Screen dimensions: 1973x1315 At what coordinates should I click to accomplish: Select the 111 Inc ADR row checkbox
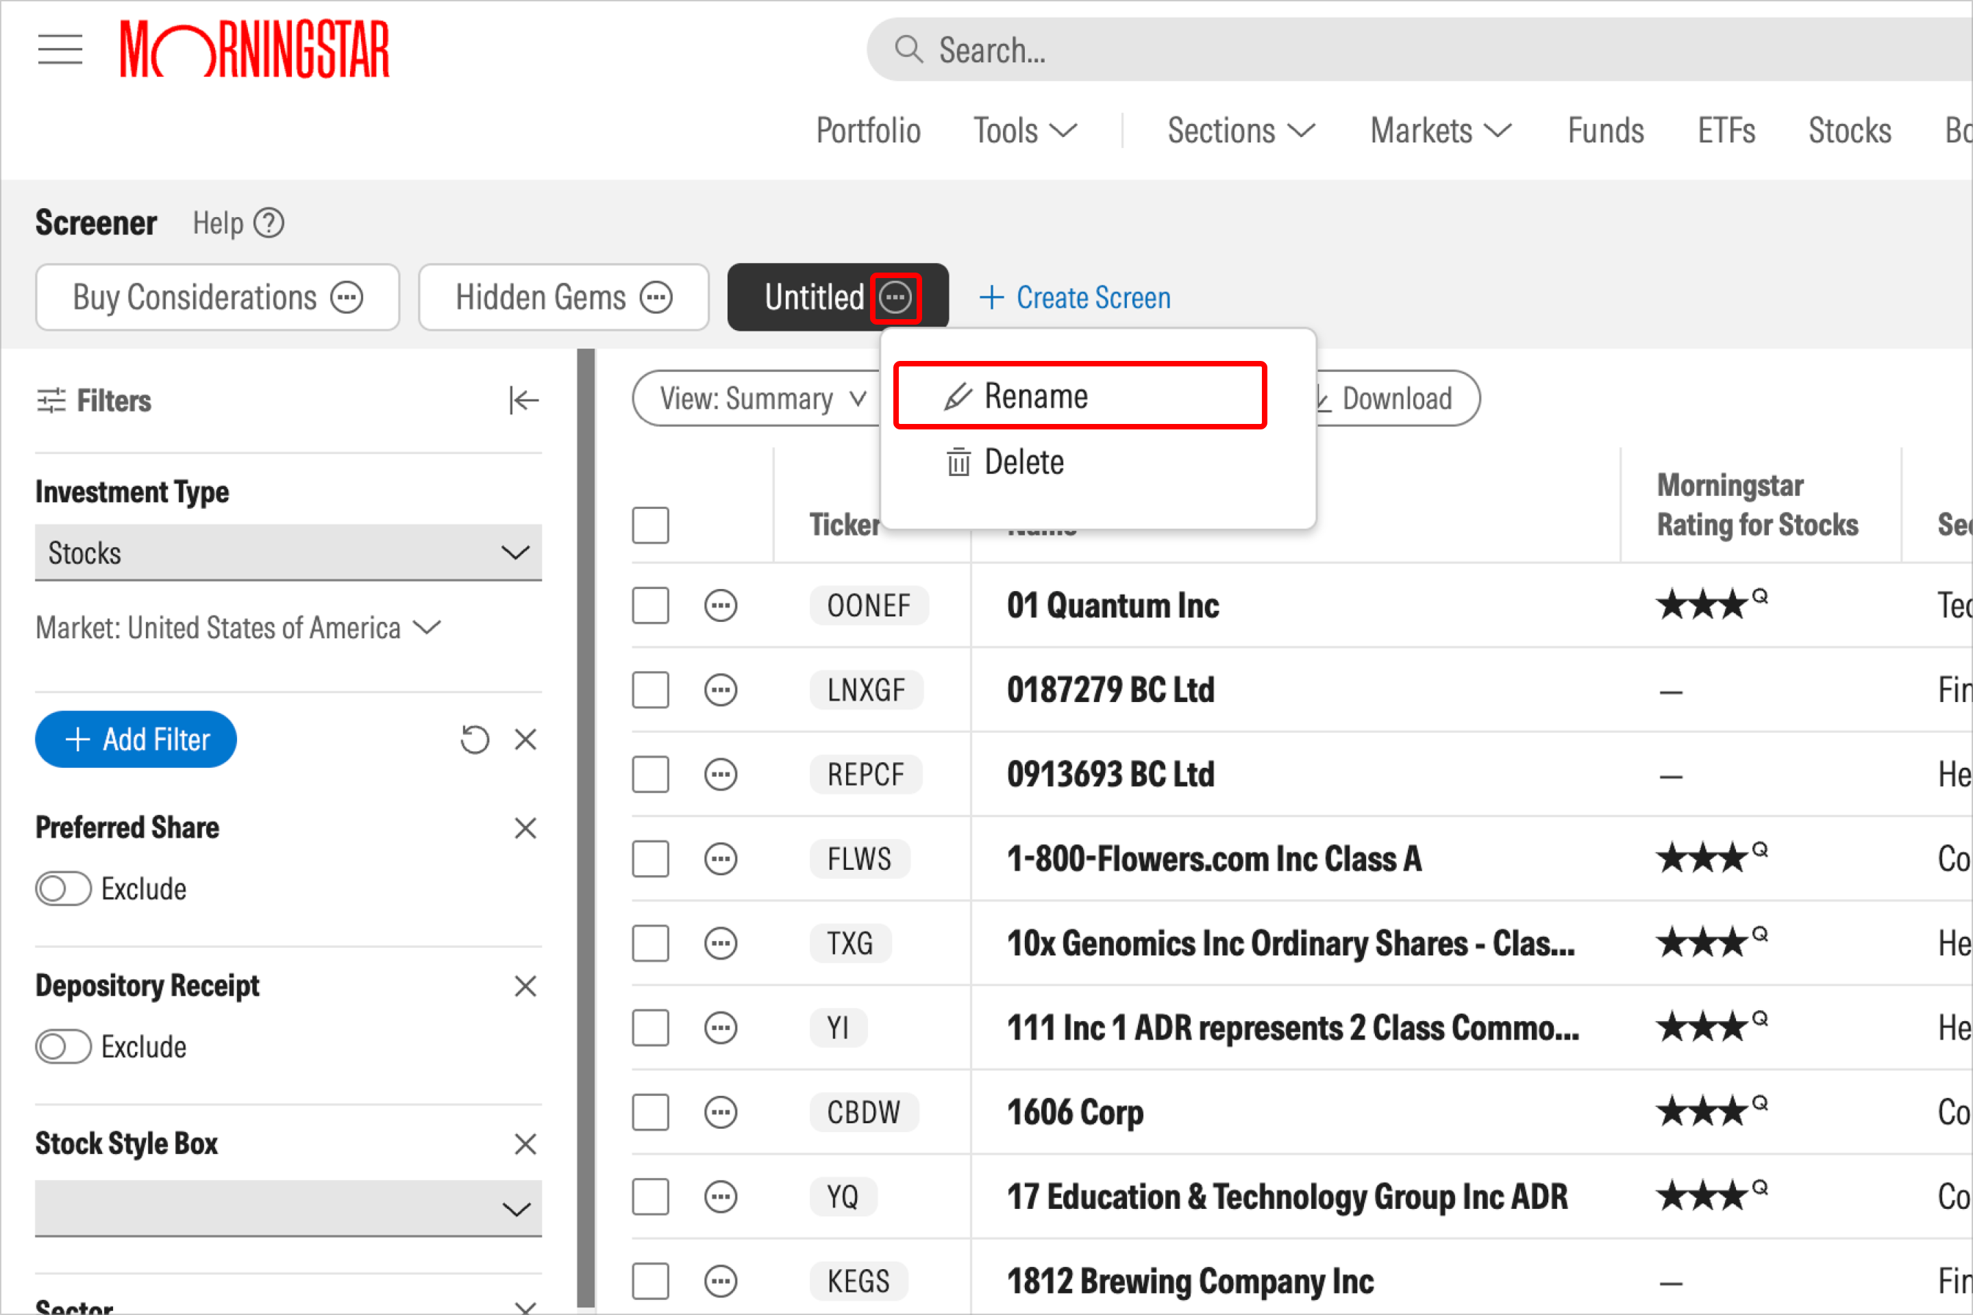click(x=650, y=1027)
